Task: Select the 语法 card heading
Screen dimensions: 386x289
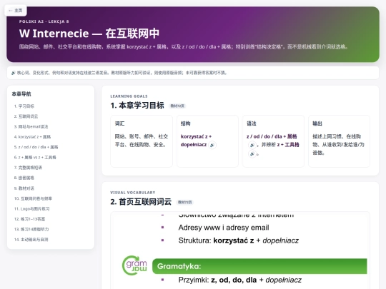Action: 252,123
